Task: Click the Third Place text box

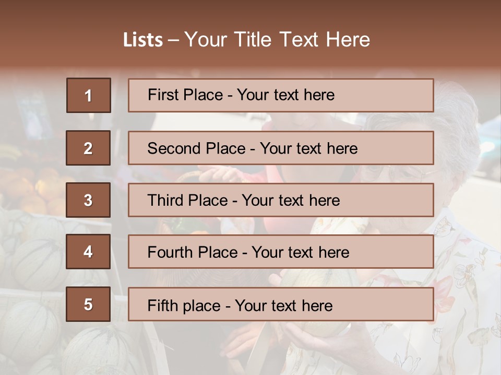Action: 281,200
